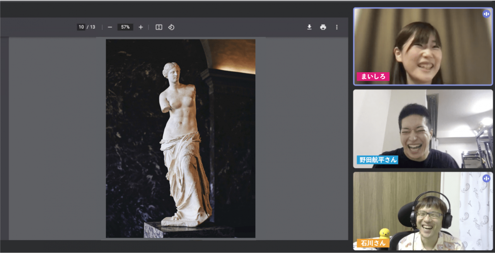Click the total page count '13'
The width and height of the screenshot is (495, 253).
pos(92,27)
